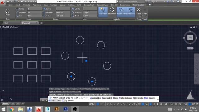Click the command line customize wrench icon
The width and height of the screenshot is (199, 112).
[46, 100]
